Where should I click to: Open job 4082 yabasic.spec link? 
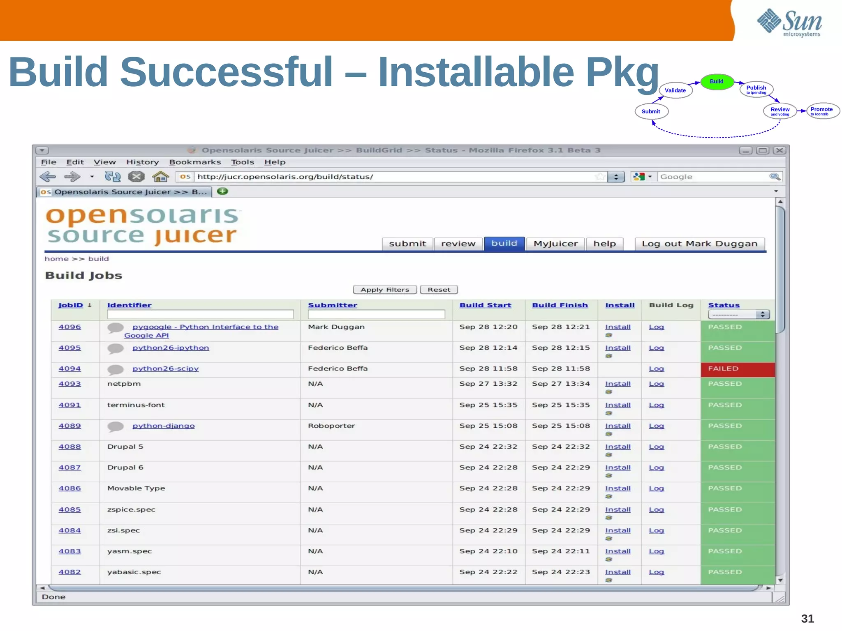pos(69,572)
